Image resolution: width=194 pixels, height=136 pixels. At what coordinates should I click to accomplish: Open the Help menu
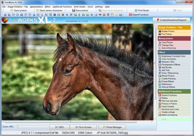click(107, 7)
